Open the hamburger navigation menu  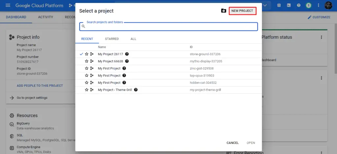[8, 5]
